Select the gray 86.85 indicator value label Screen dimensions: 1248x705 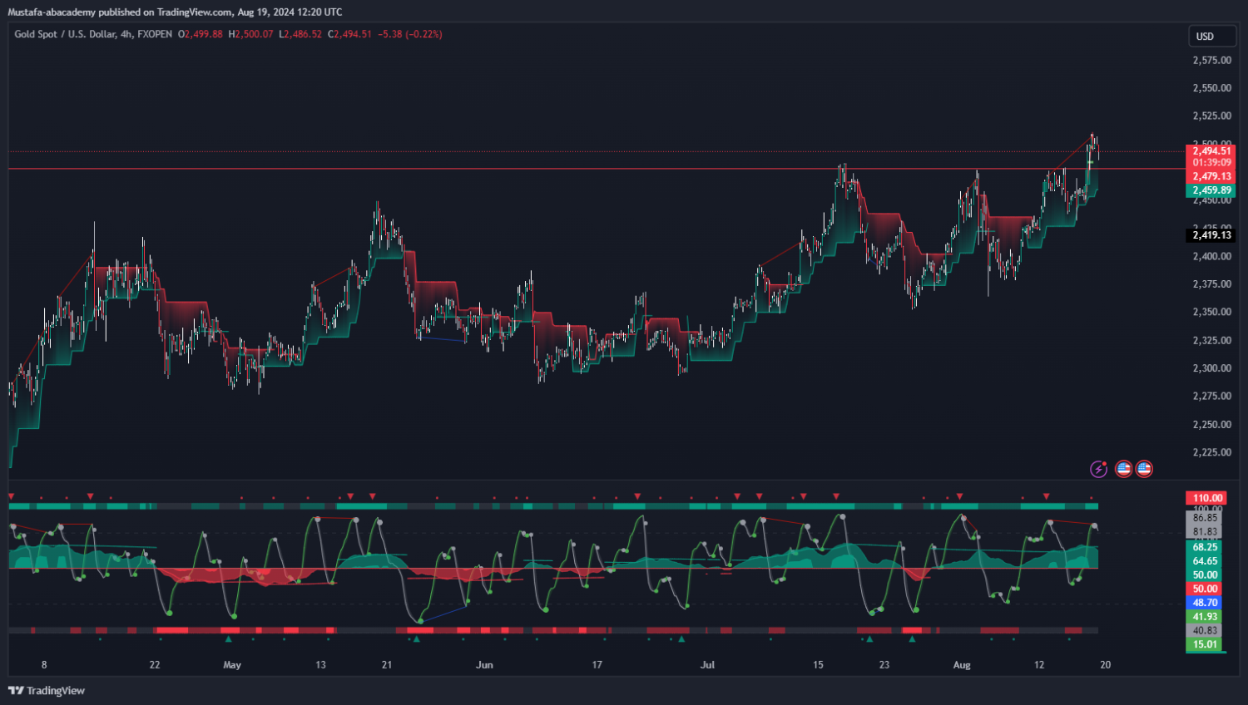pos(1205,517)
